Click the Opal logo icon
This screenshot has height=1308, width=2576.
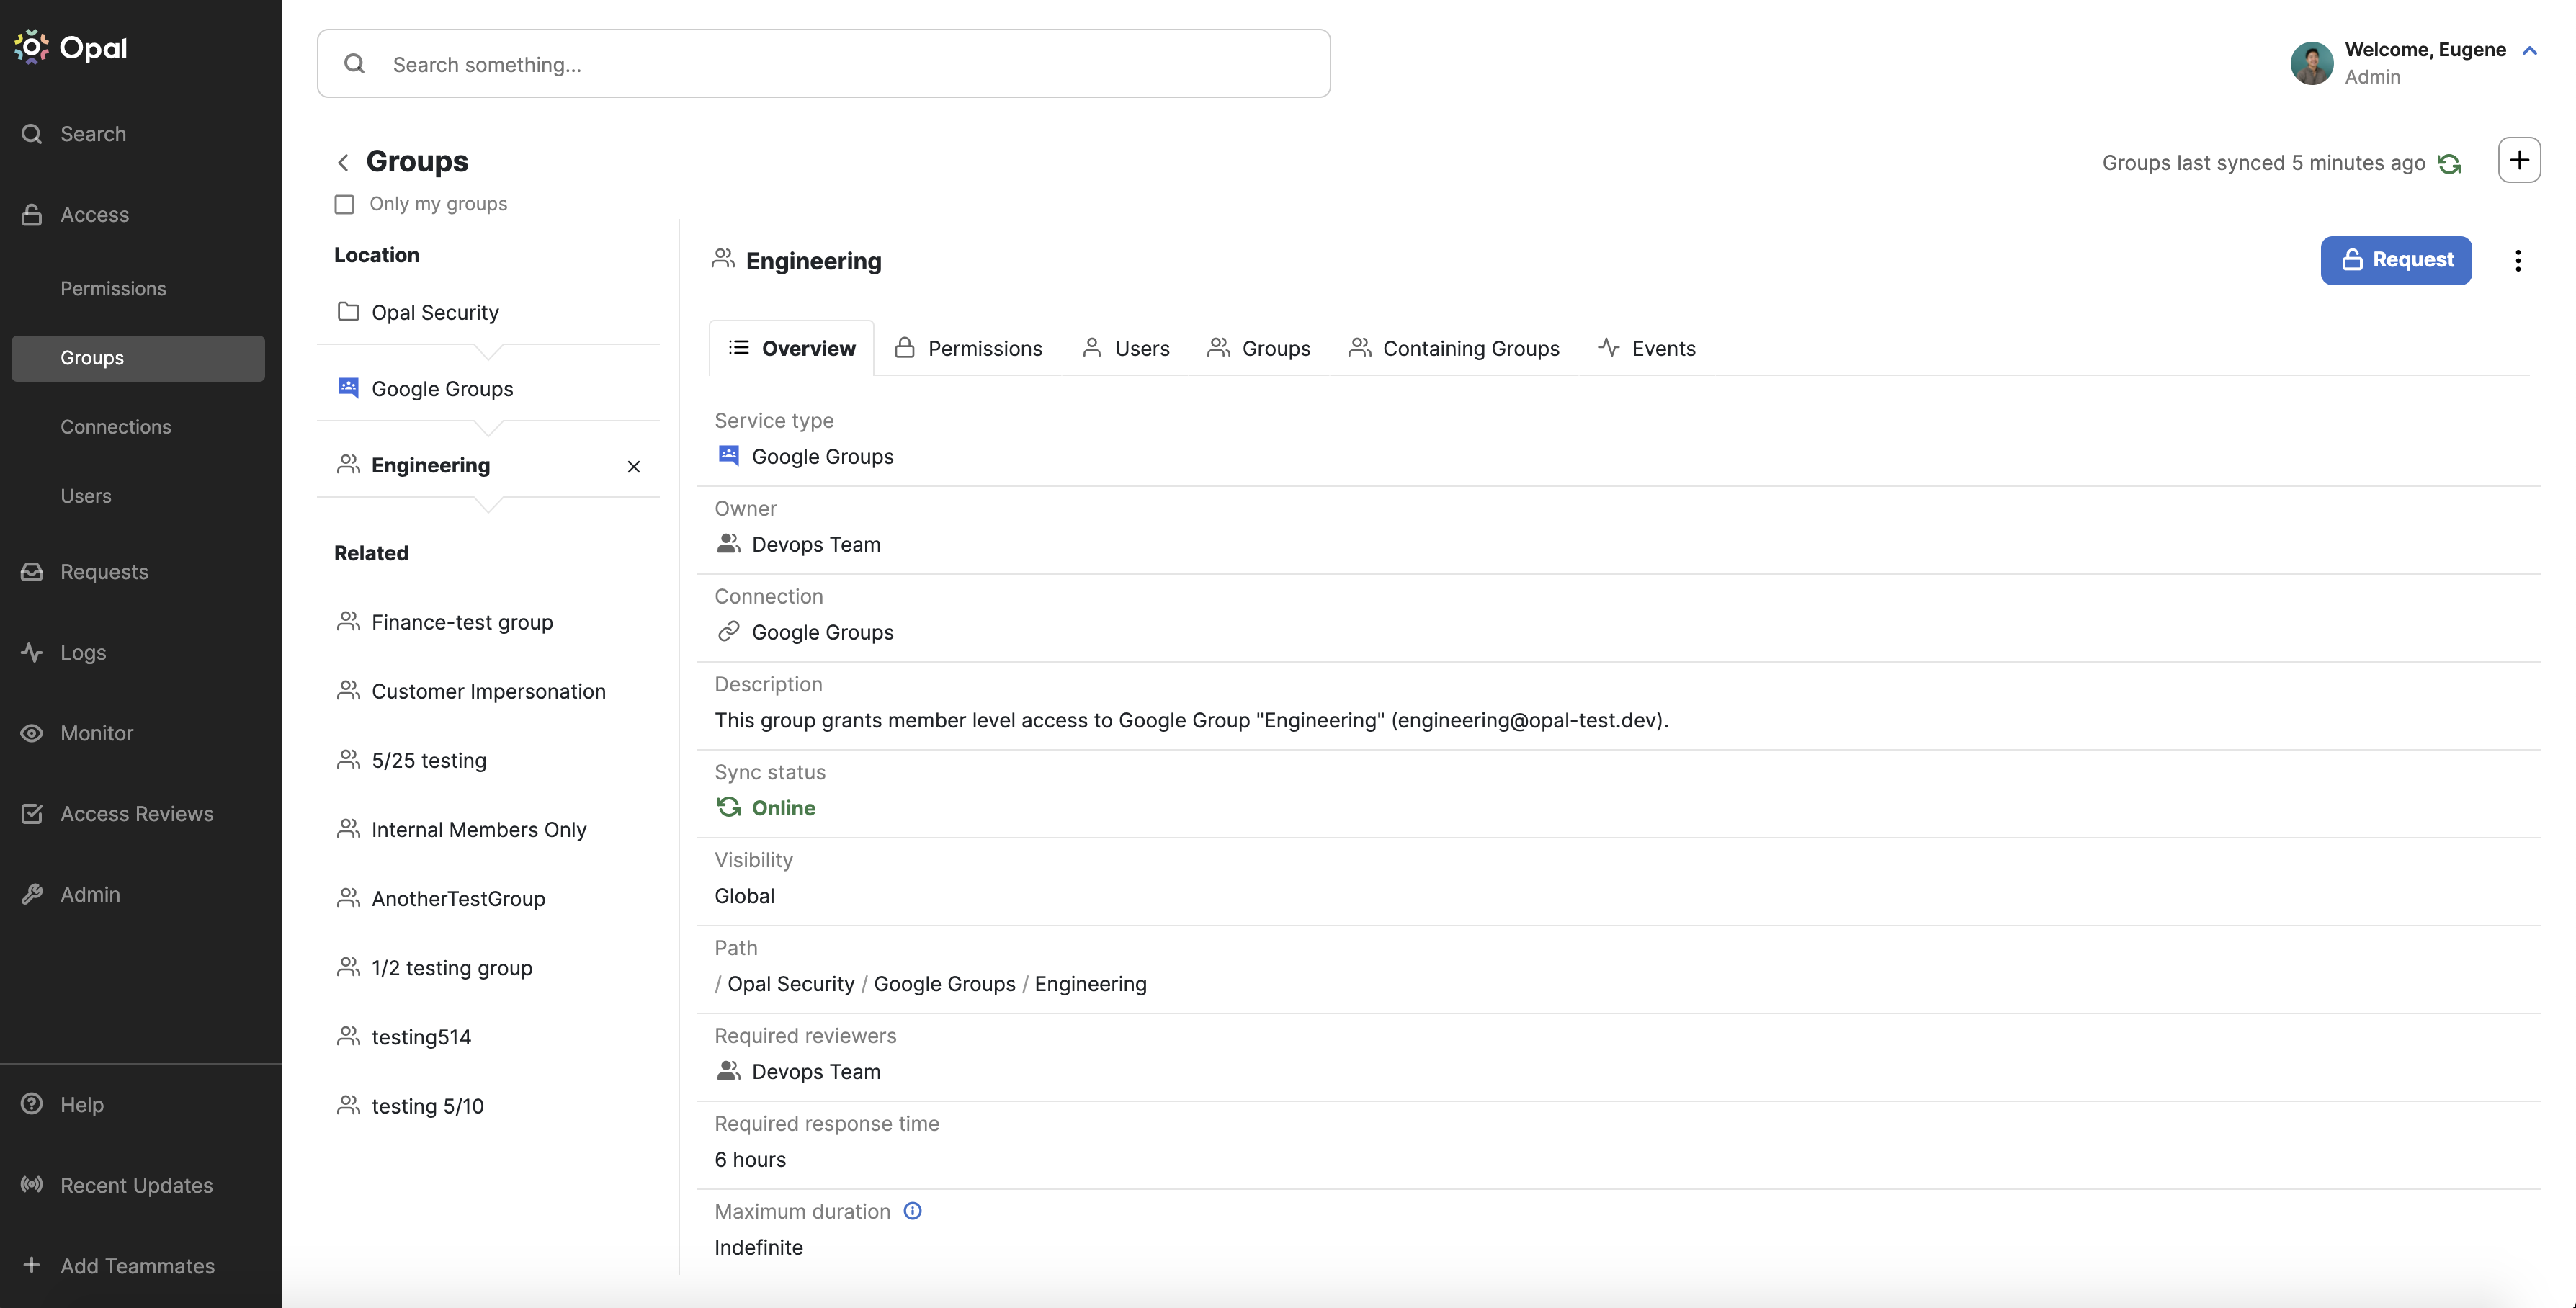[x=31, y=47]
